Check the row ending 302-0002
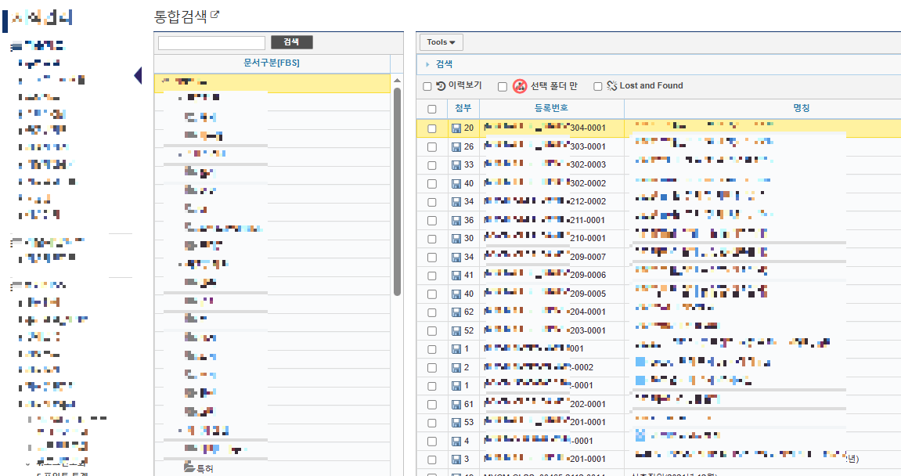The width and height of the screenshot is (901, 476). pyautogui.click(x=432, y=184)
